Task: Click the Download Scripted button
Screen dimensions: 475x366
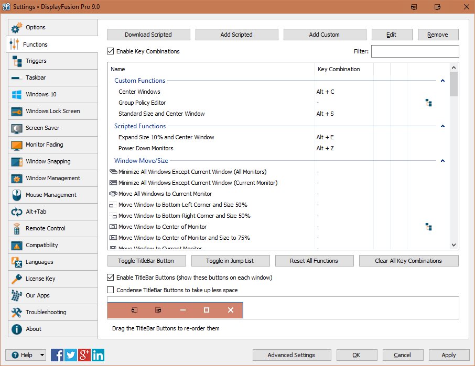Action: click(148, 35)
